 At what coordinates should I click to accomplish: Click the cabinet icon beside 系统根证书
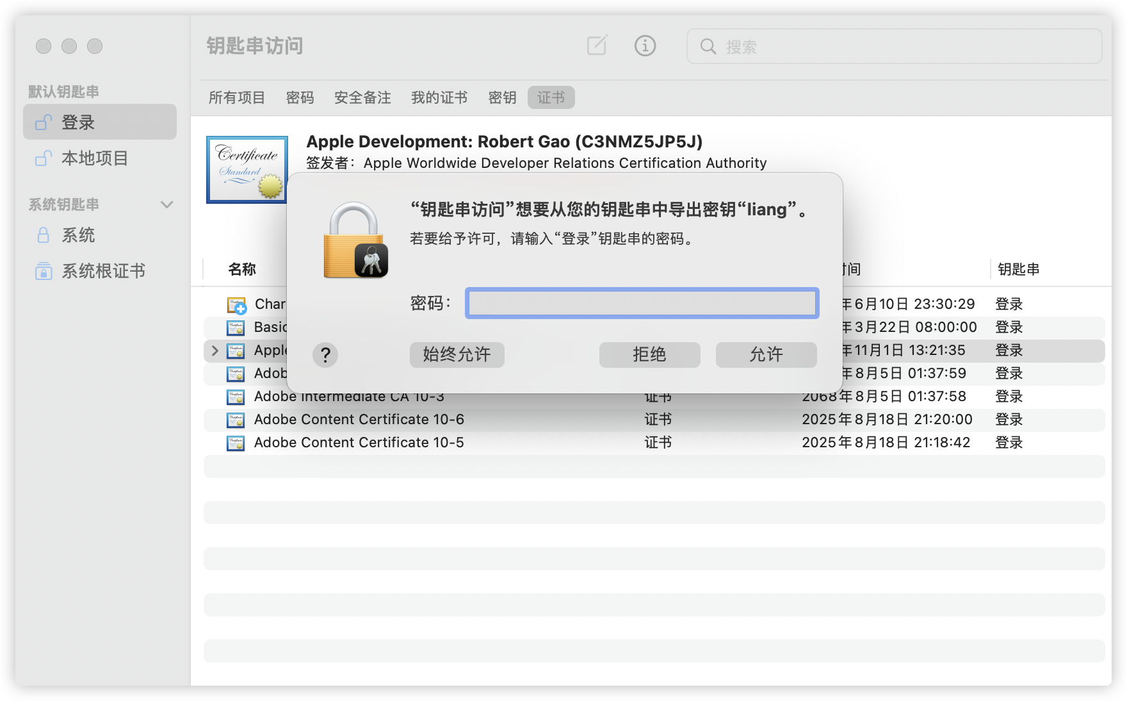pos(44,271)
